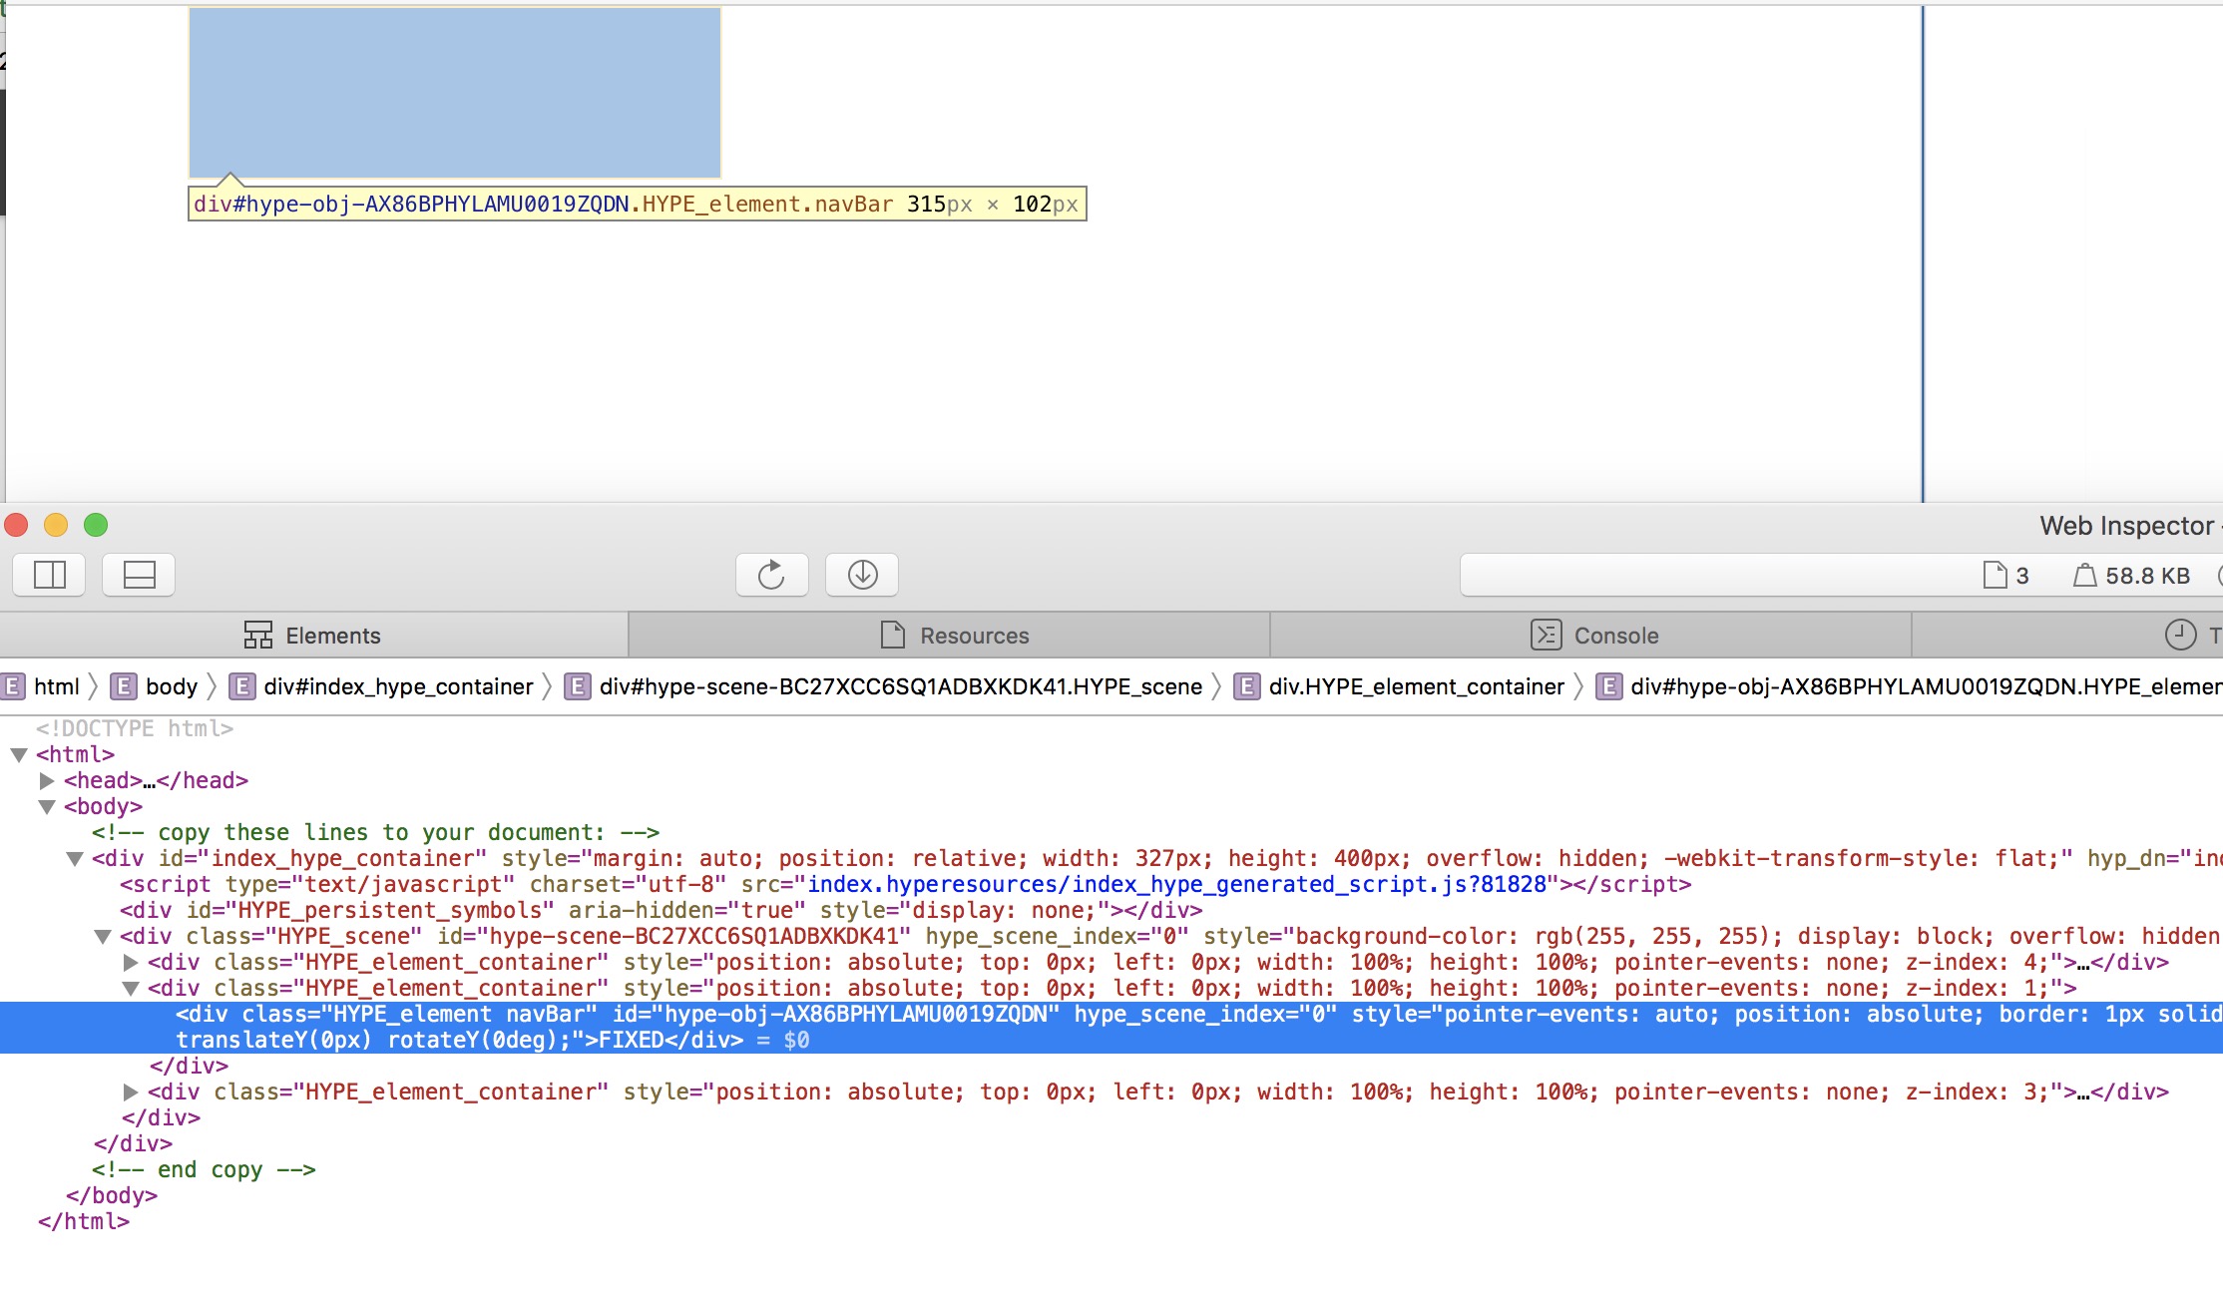Image resolution: width=2223 pixels, height=1311 pixels.
Task: Click the Elements tab tree icon
Action: coord(258,635)
